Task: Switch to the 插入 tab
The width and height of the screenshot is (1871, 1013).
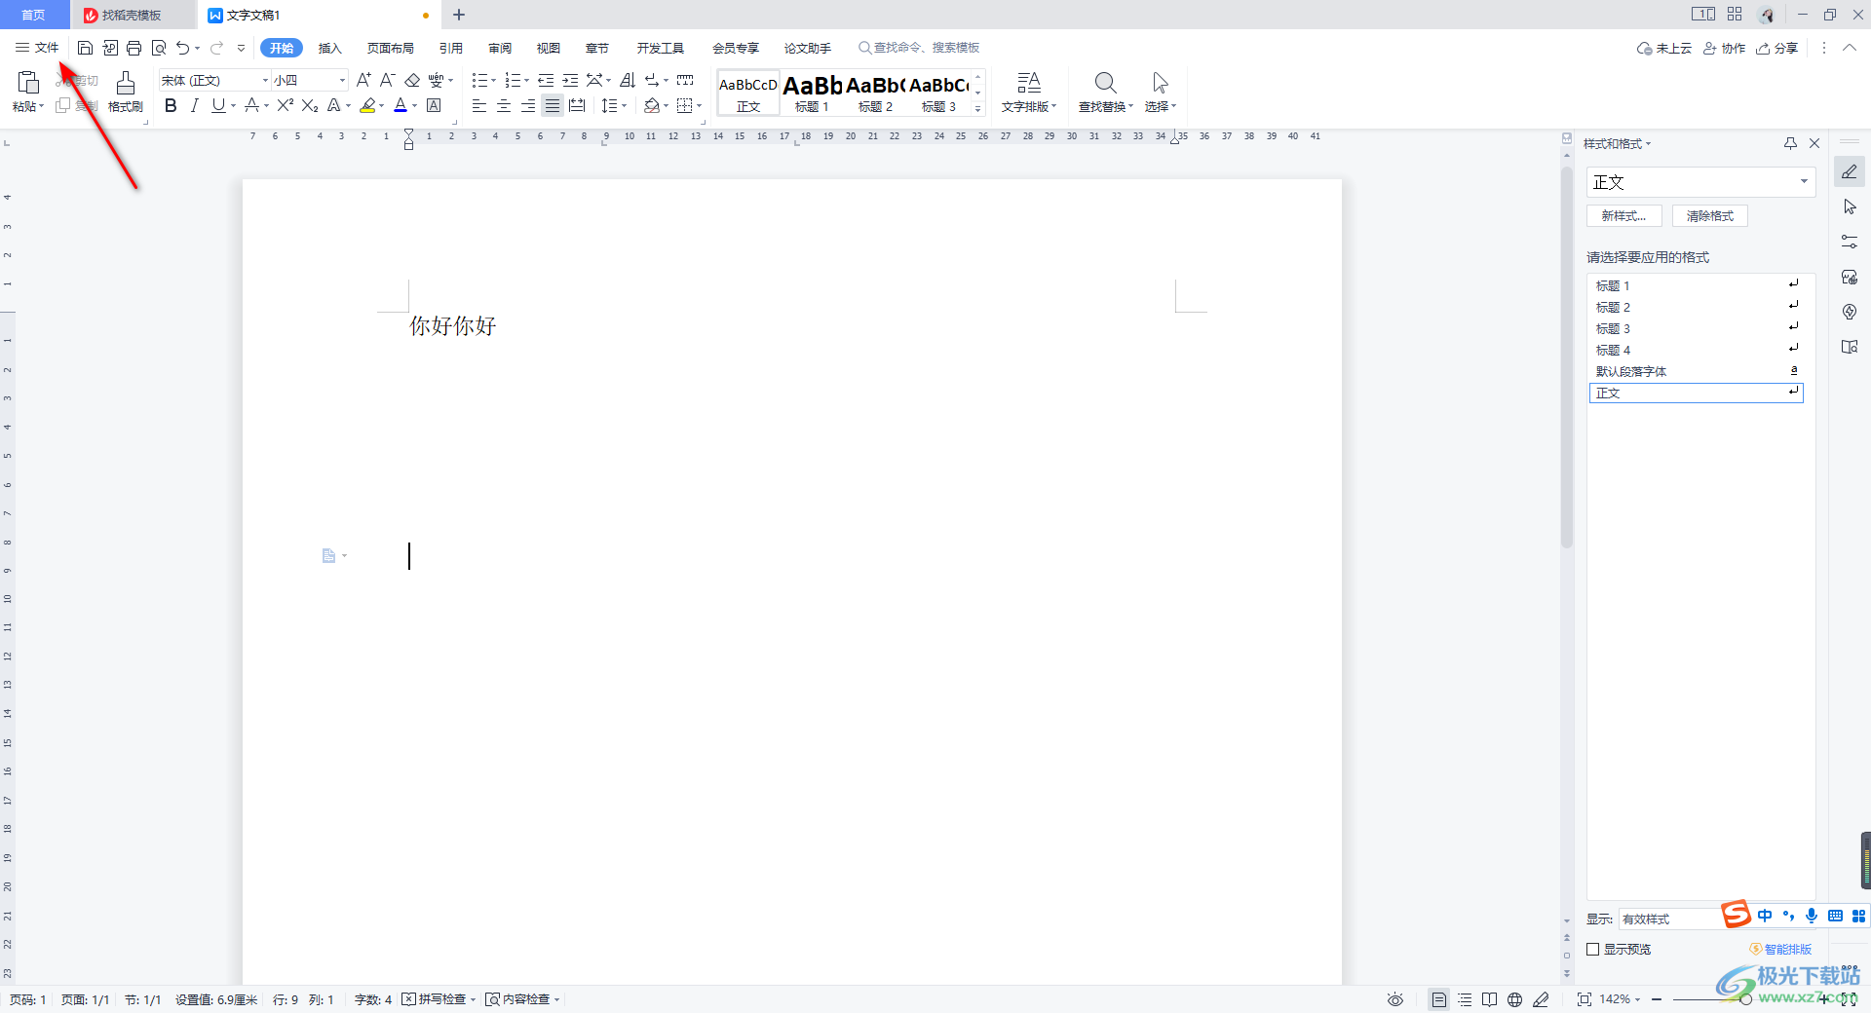Action: [x=330, y=48]
